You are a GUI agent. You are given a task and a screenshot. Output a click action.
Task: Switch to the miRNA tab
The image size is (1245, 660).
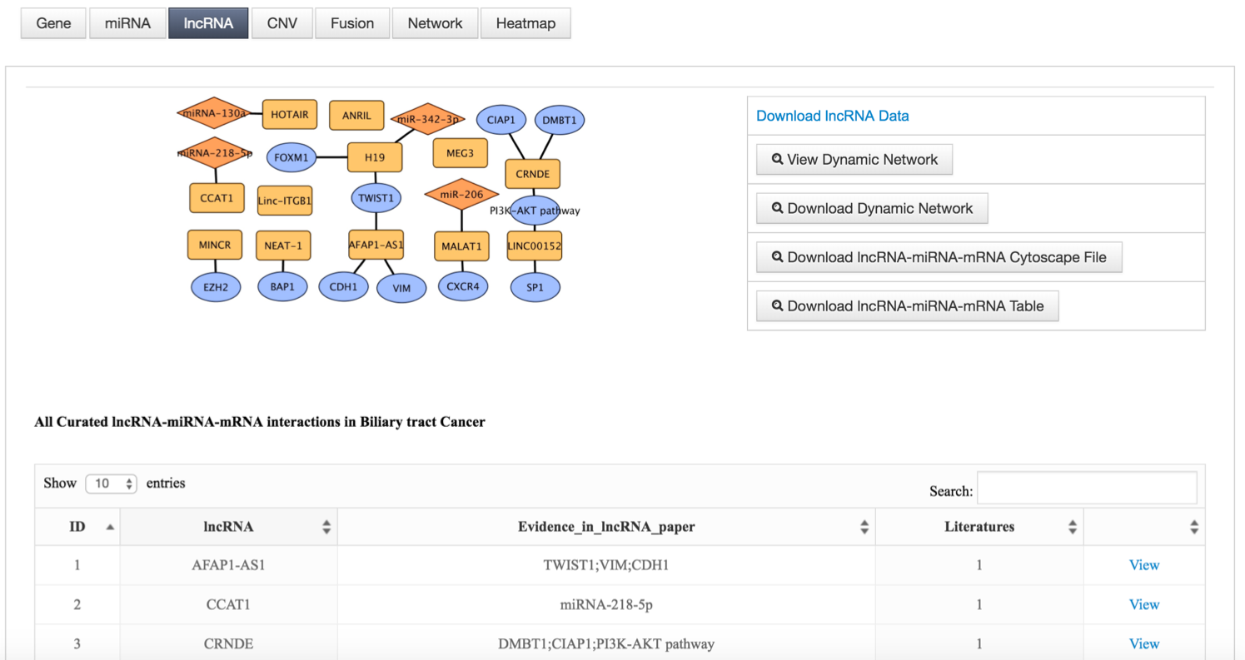127,23
